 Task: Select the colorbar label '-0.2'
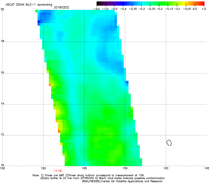[x=159, y=9]
